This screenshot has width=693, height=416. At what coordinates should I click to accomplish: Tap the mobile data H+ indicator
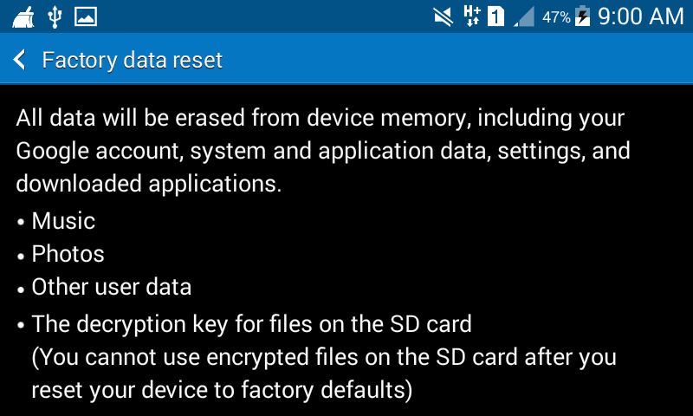471,16
